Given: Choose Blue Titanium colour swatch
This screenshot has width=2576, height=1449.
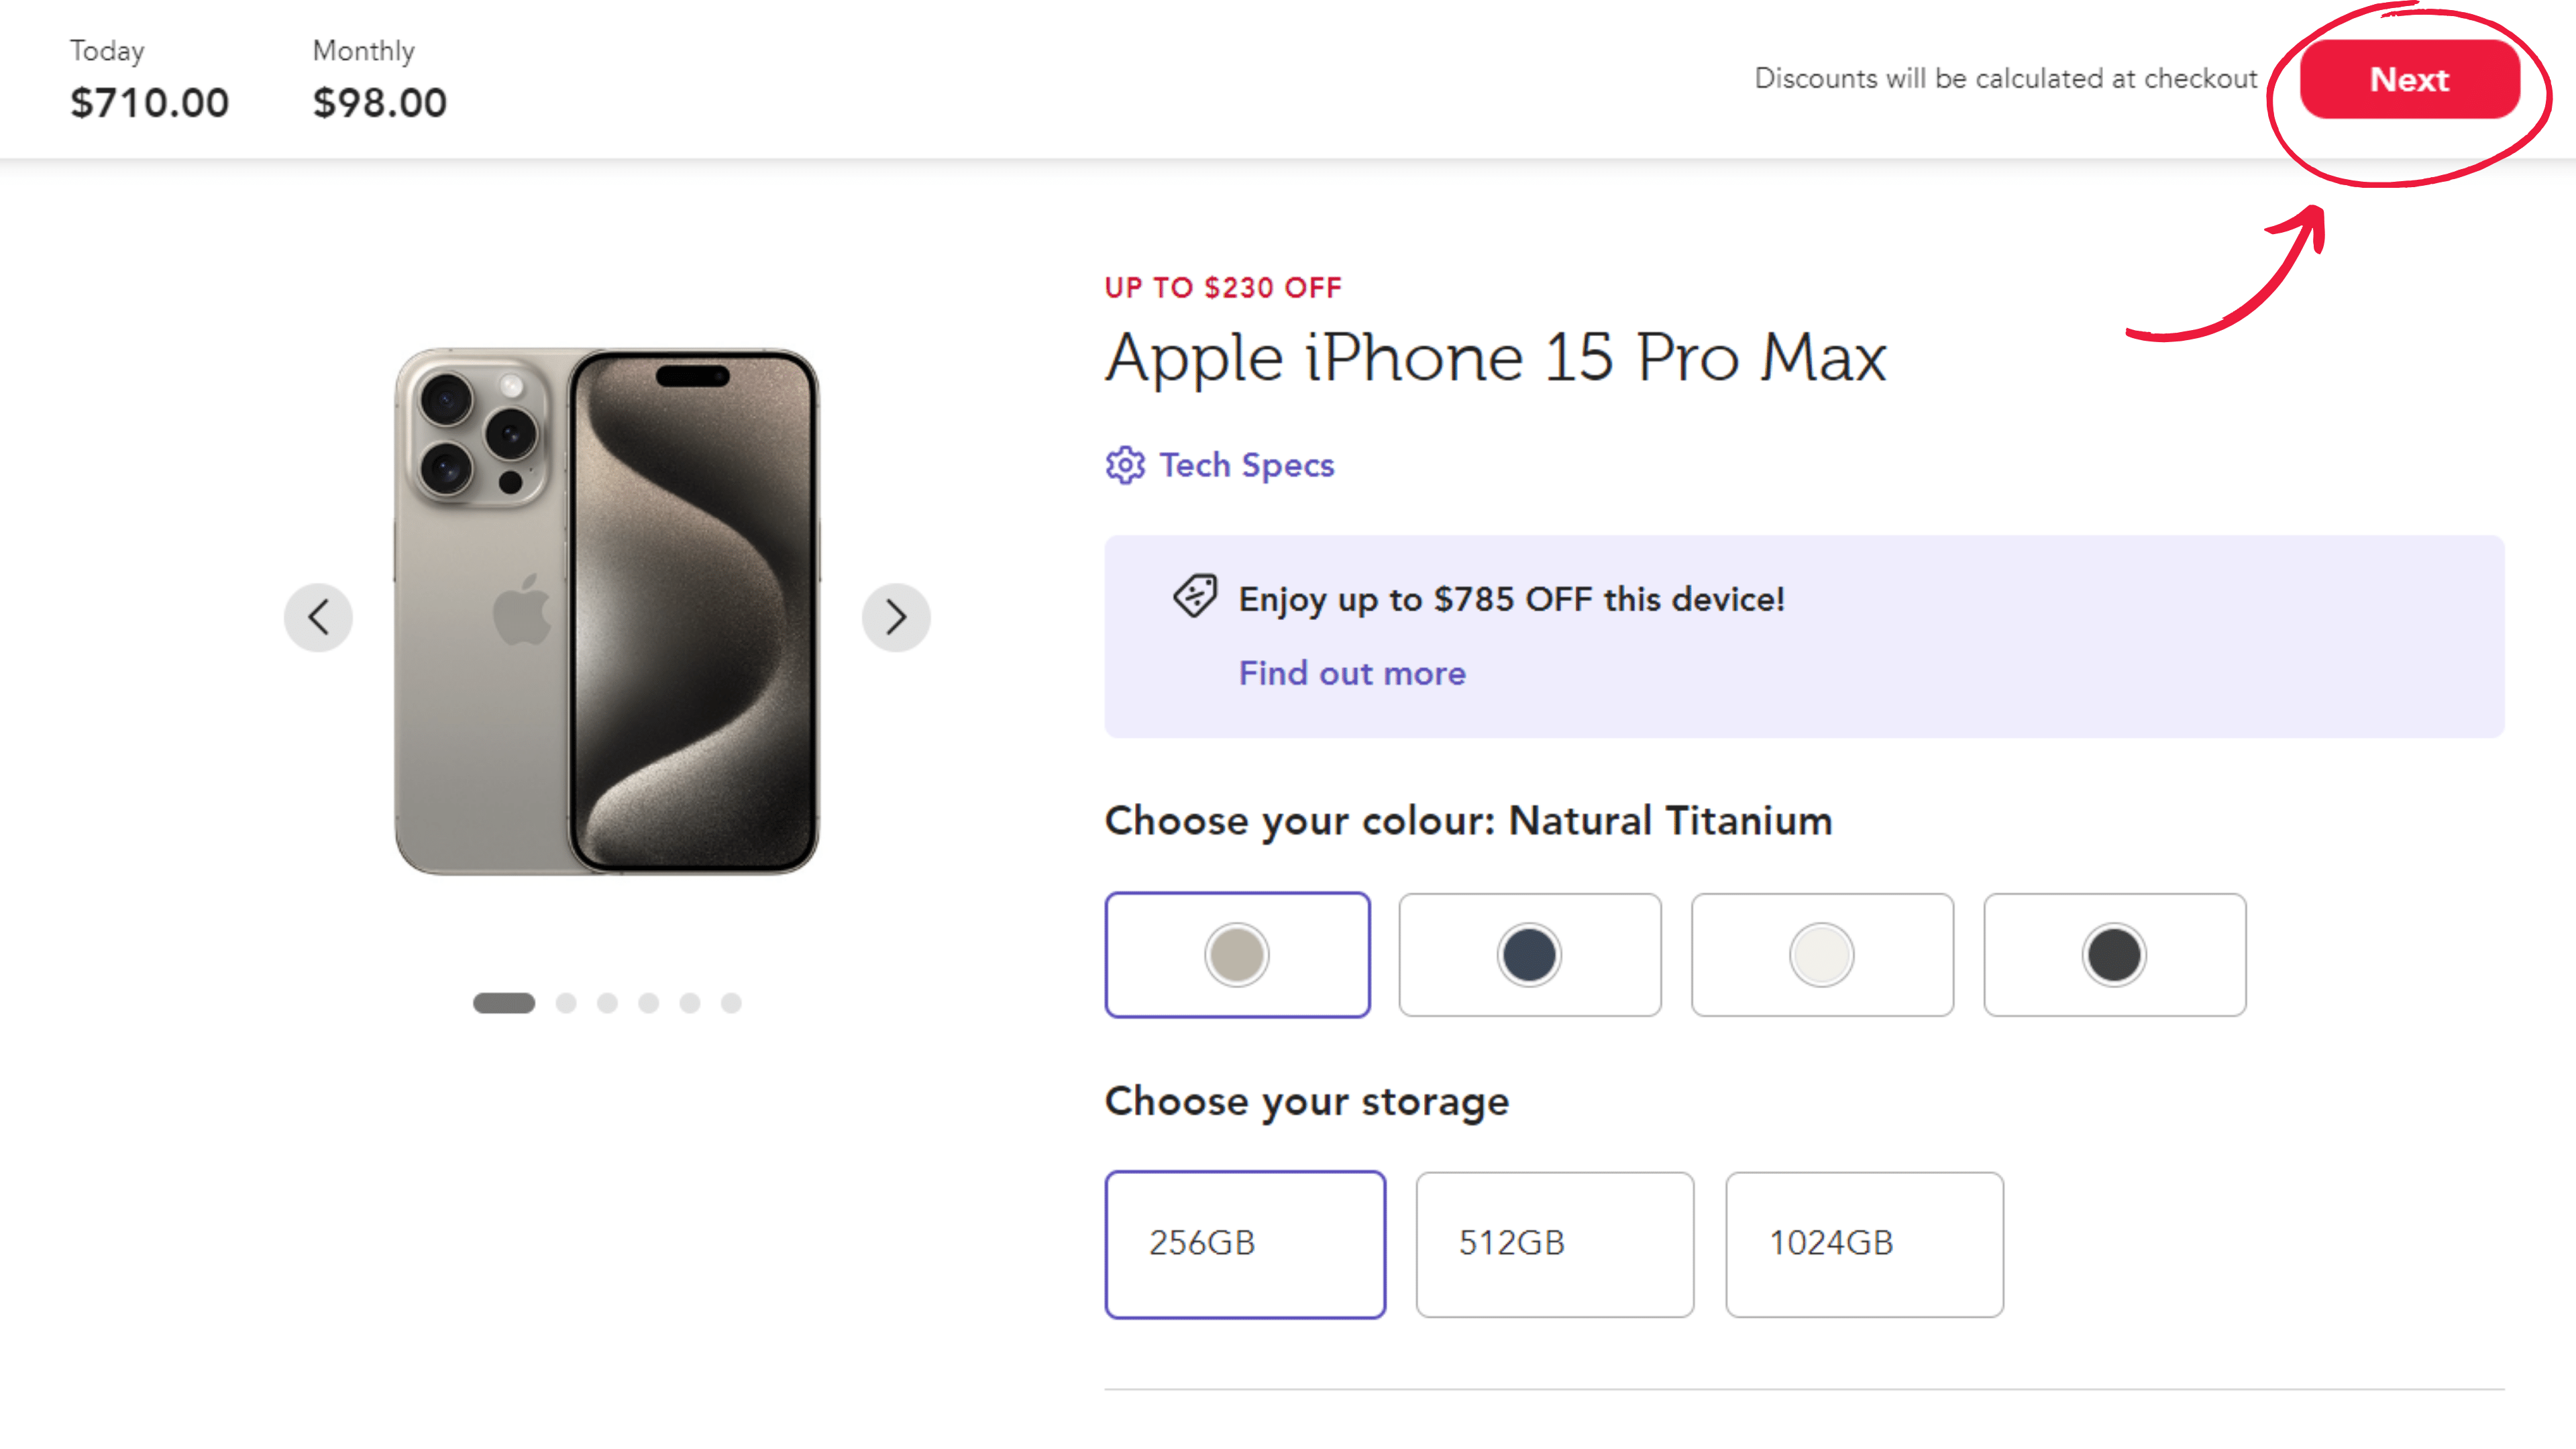Looking at the screenshot, I should point(1529,955).
